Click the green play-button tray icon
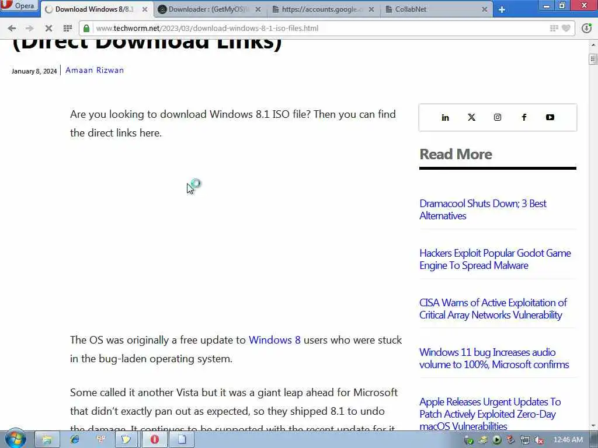Screen dimensions: 598x448 coord(496,440)
